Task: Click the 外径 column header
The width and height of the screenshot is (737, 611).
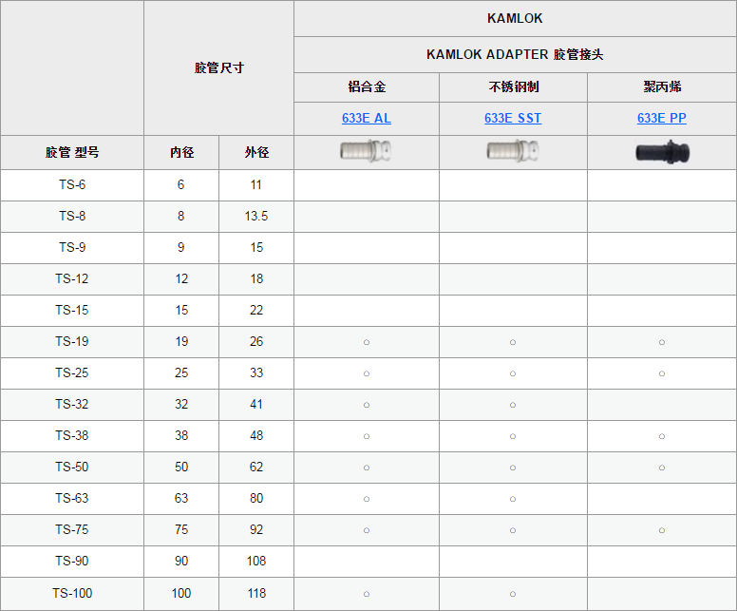Action: pyautogui.click(x=256, y=152)
